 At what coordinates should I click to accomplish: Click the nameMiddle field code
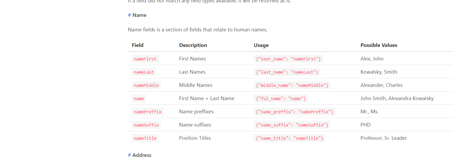(x=146, y=85)
